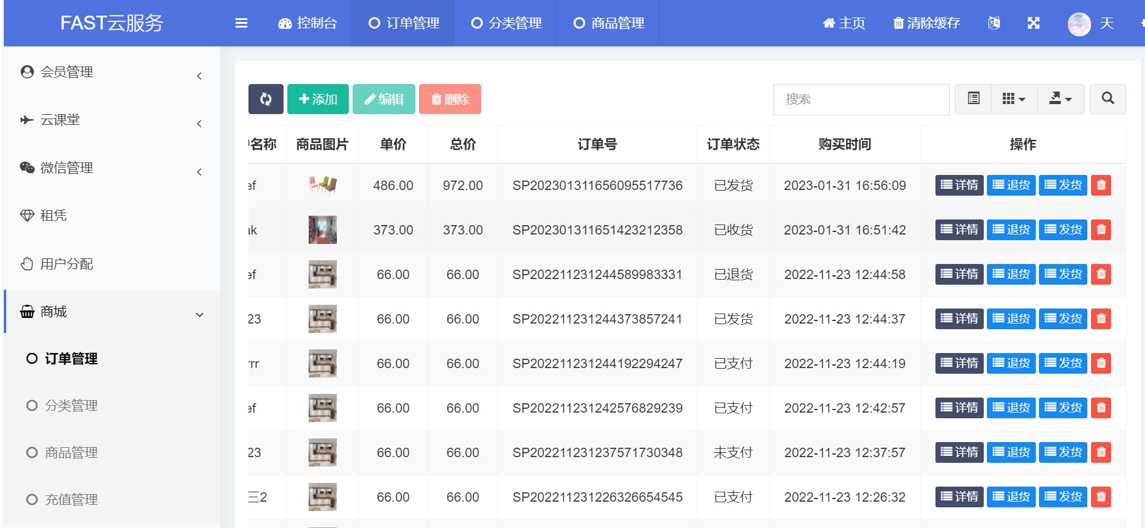Image resolution: width=1145 pixels, height=528 pixels.
Task: View 详情 for order SP202301311651423212358
Action: [x=959, y=230]
